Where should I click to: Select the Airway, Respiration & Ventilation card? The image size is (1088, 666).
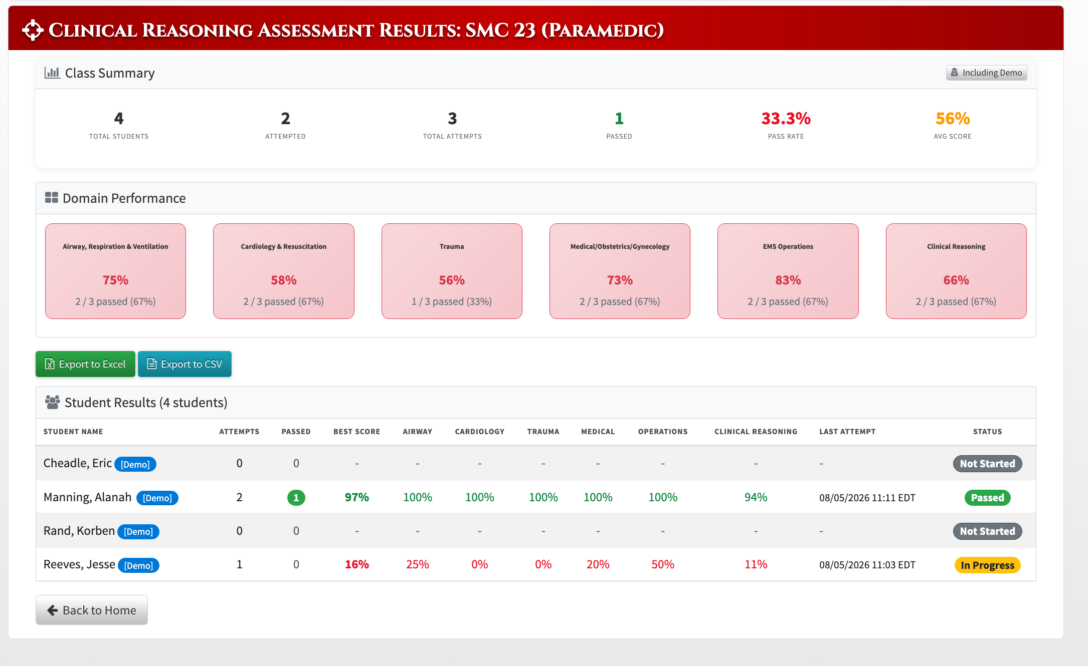pyautogui.click(x=115, y=271)
